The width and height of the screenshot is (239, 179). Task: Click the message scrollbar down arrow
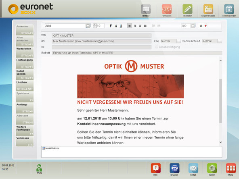click(x=220, y=142)
